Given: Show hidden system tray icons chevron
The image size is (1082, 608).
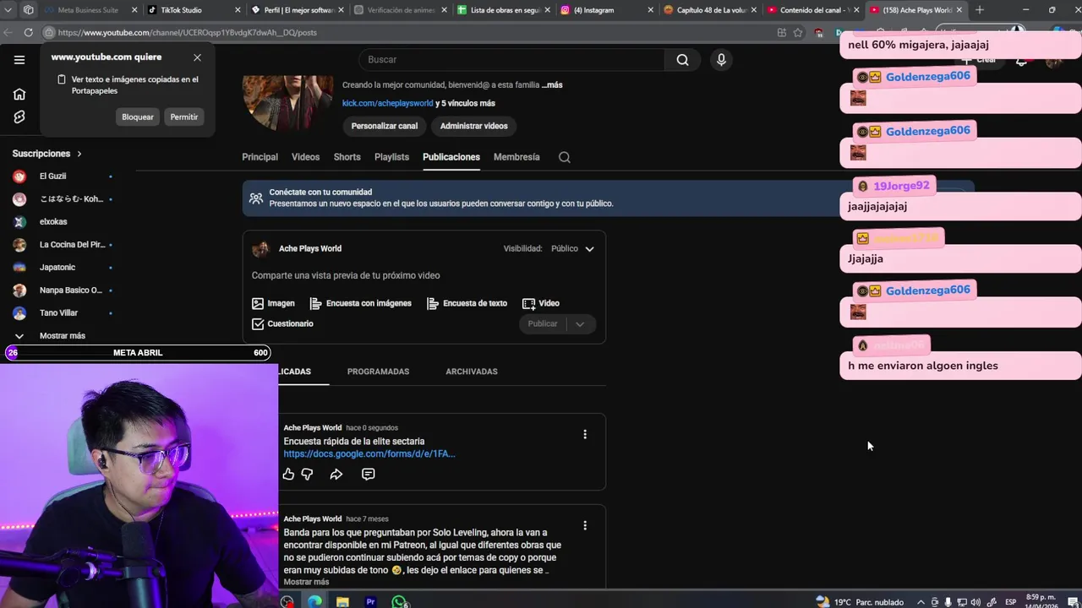Looking at the screenshot, I should (920, 602).
